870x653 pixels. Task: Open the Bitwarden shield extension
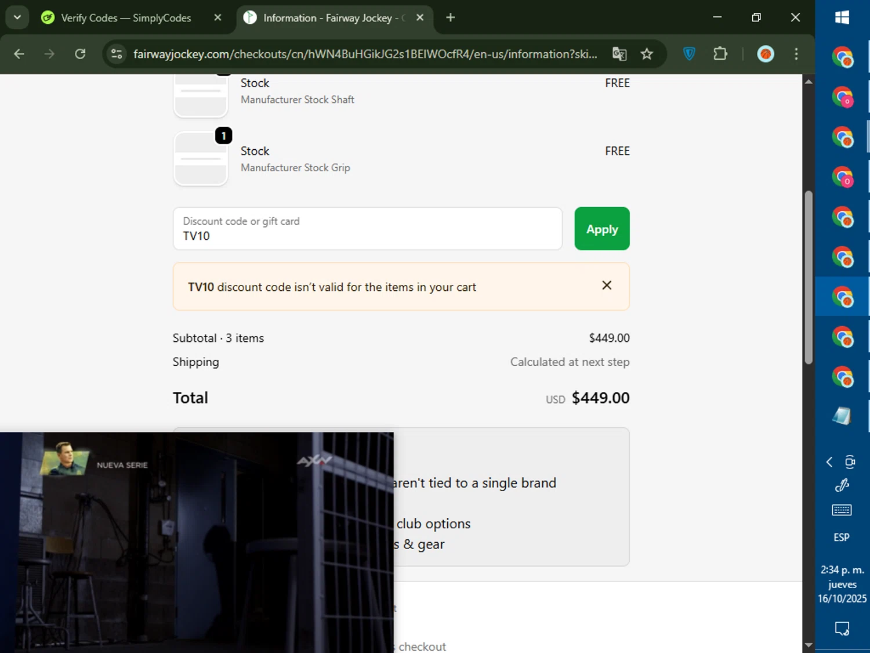tap(689, 54)
